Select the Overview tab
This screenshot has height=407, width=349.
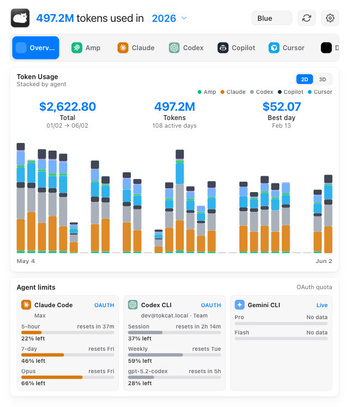(x=36, y=48)
